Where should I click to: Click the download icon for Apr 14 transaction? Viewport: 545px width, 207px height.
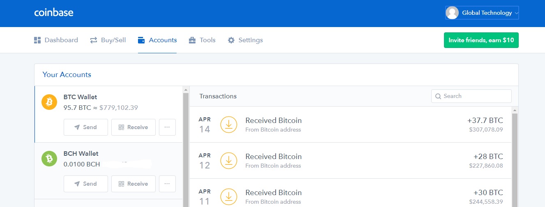pos(229,125)
